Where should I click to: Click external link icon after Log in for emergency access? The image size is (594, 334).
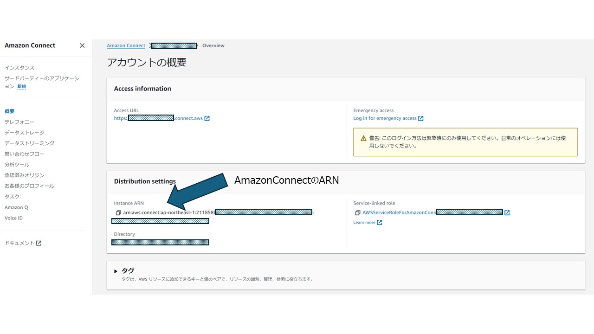pyautogui.click(x=421, y=118)
